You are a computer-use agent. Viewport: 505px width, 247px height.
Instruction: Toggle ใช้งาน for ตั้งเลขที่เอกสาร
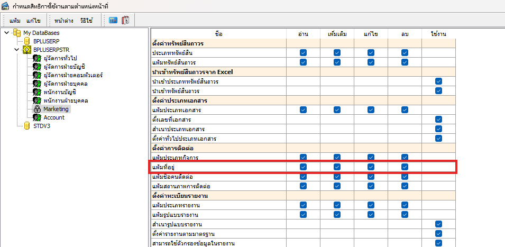(x=438, y=120)
